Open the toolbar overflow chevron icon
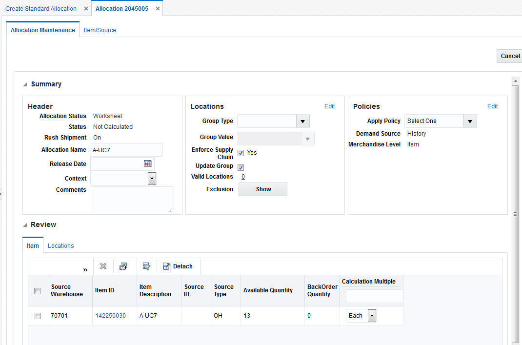Screen dimensions: 522x345 [x=85, y=269]
